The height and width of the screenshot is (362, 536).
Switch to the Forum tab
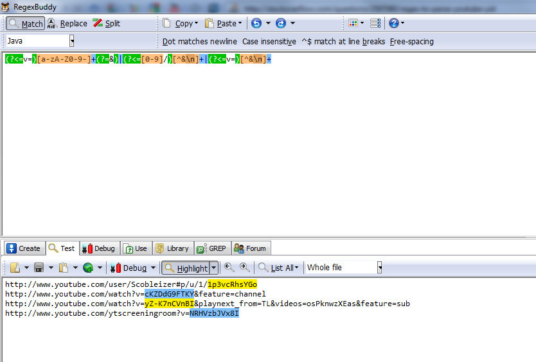click(x=251, y=248)
